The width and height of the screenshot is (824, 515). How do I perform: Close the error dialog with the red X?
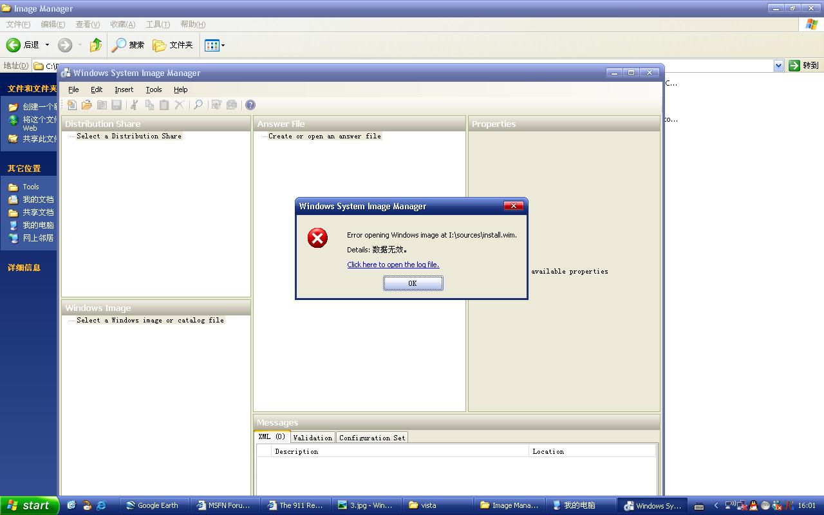tap(513, 206)
